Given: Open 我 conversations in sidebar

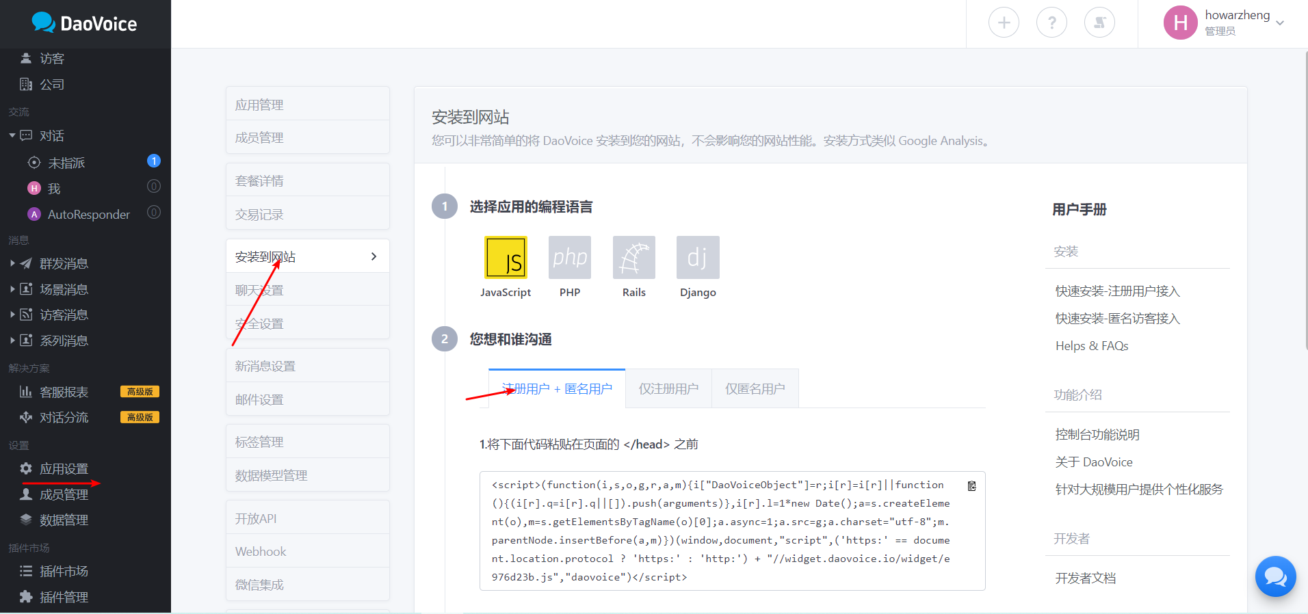Looking at the screenshot, I should click(54, 189).
